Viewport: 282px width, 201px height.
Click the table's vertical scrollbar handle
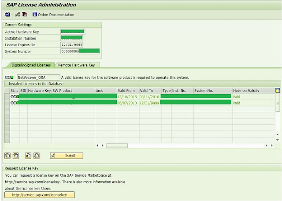[278, 103]
